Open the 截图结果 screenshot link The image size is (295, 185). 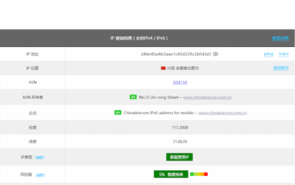[280, 38]
